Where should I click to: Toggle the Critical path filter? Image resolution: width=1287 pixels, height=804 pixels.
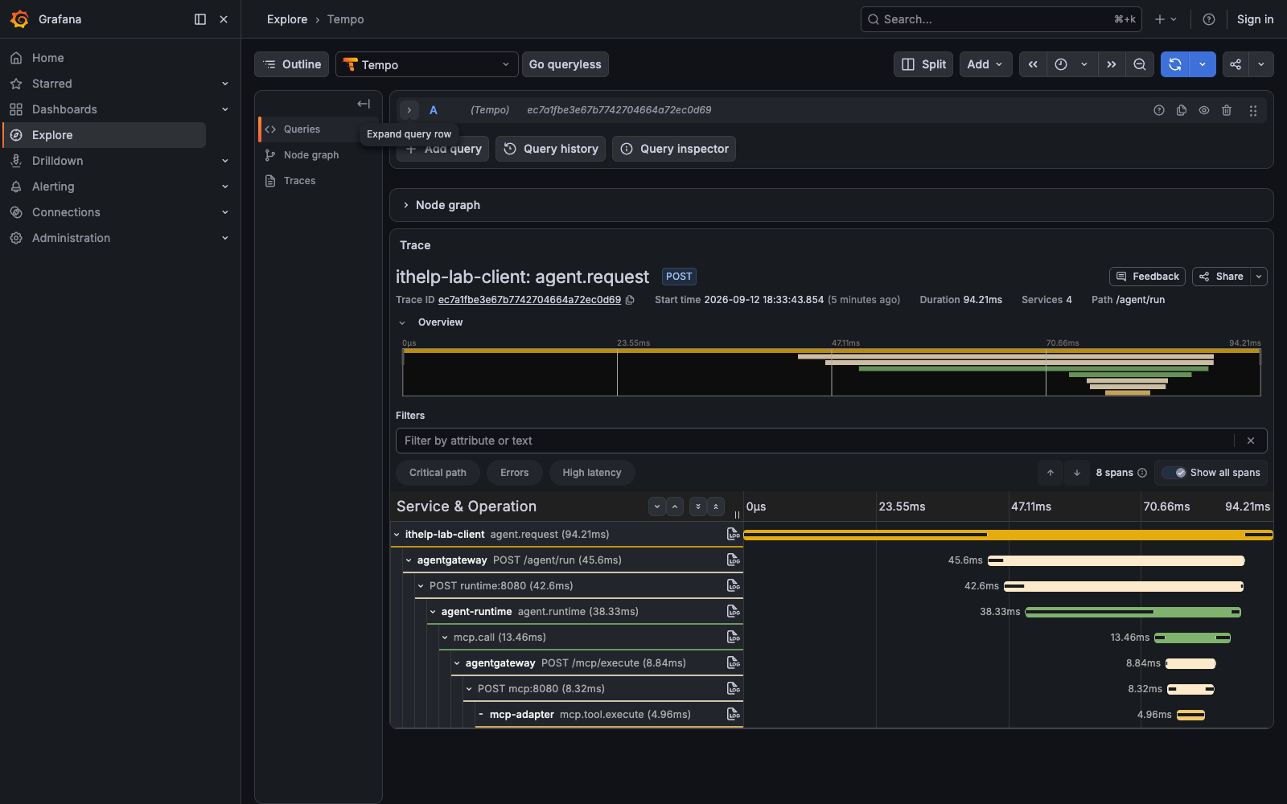point(438,473)
